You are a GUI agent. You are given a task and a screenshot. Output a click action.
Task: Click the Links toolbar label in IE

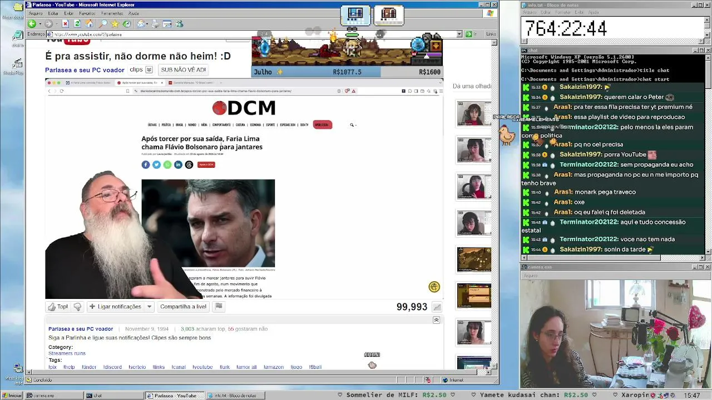tap(491, 34)
